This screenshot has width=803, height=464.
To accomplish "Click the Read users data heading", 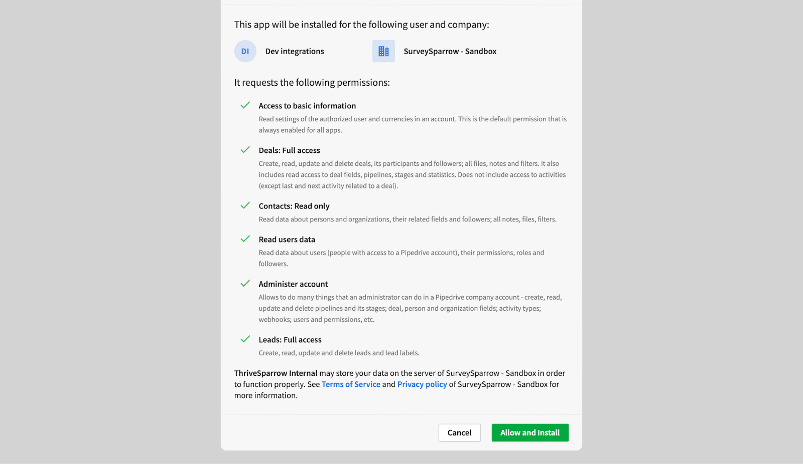I will click(x=287, y=240).
